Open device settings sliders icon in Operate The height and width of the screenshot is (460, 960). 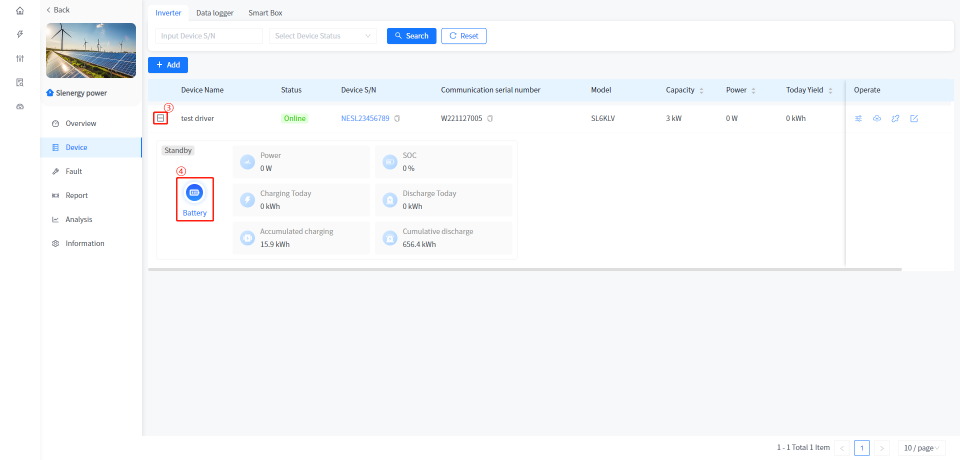tap(858, 118)
